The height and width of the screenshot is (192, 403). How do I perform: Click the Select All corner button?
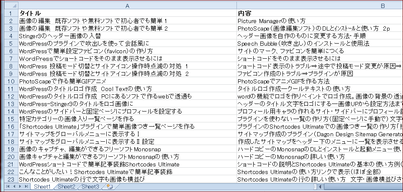click(11, 6)
